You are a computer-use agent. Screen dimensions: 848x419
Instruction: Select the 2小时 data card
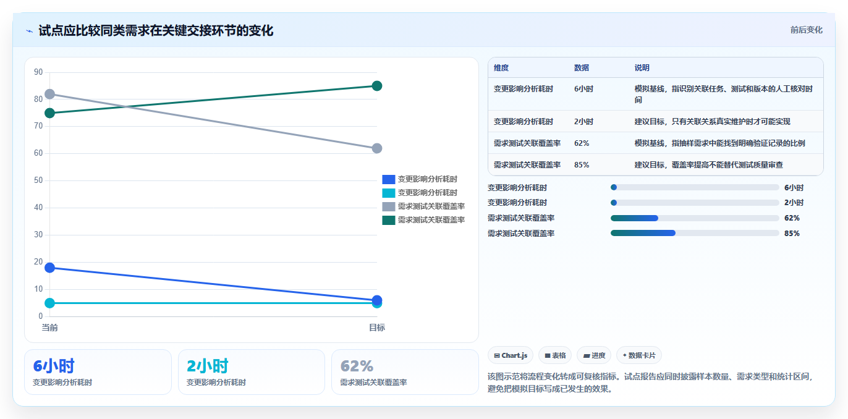(x=252, y=372)
